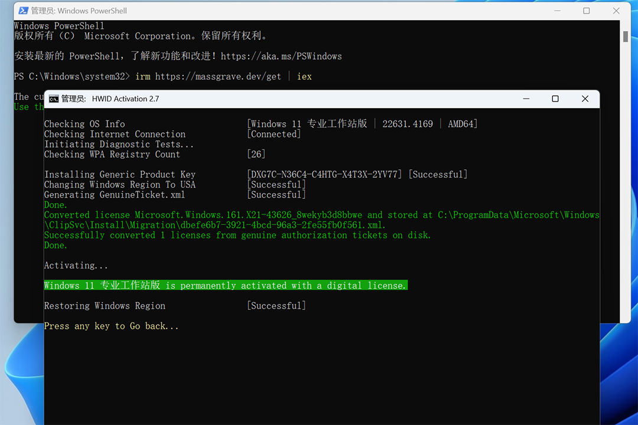Click the HWID Activation 2.7 title text

tap(125, 99)
